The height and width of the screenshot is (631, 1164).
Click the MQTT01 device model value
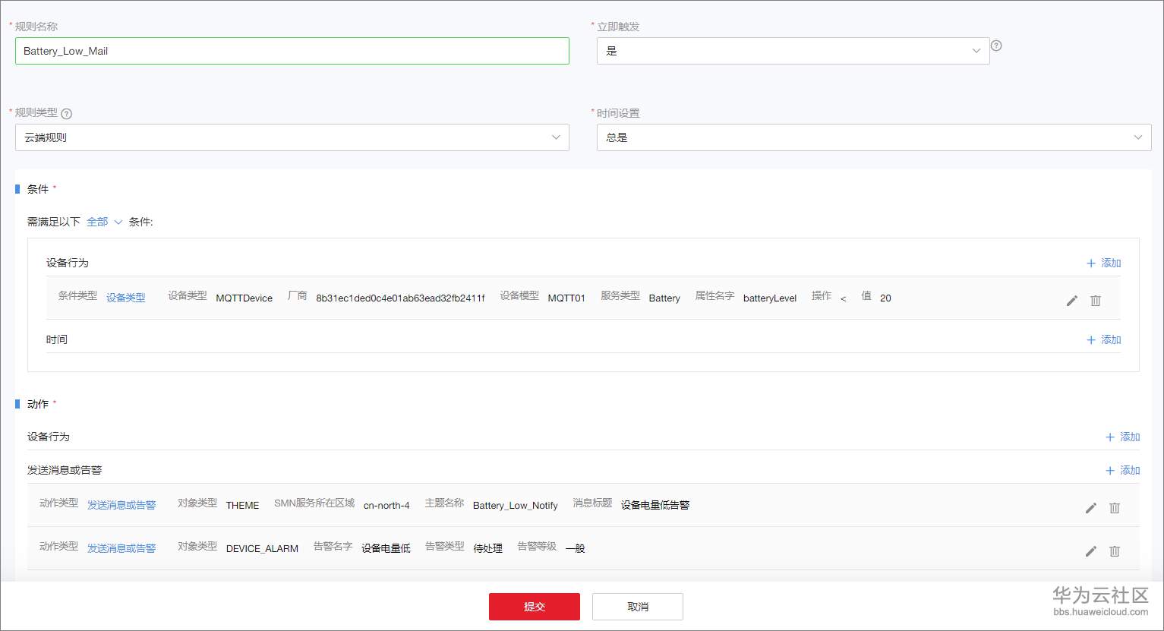(566, 298)
